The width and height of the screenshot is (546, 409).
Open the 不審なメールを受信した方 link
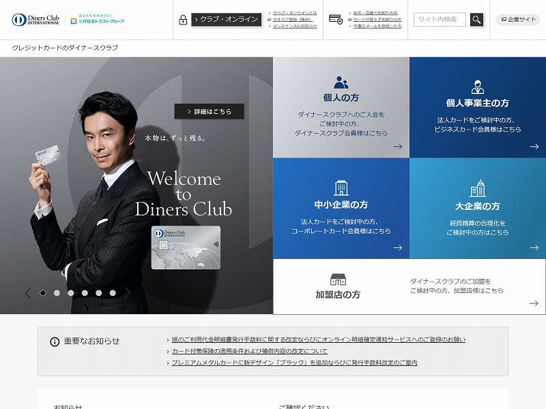pos(377,26)
